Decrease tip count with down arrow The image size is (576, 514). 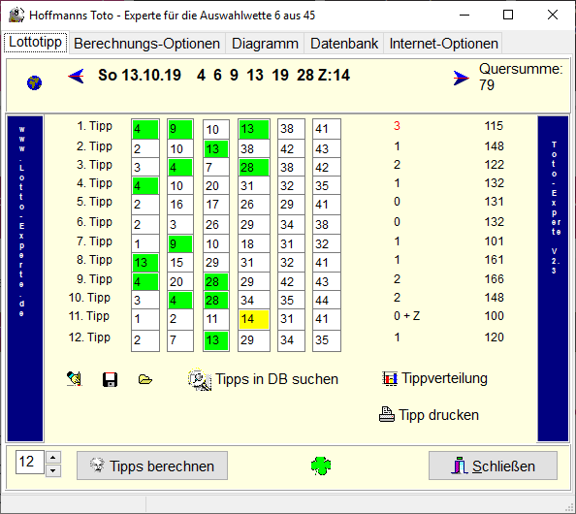pyautogui.click(x=53, y=470)
